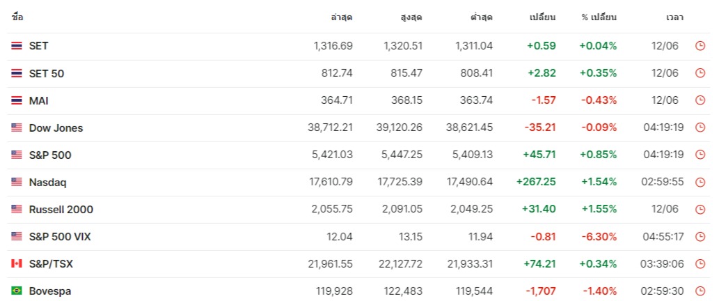
Task: Sort by the % เปลี่ยน column header
Action: pos(599,17)
